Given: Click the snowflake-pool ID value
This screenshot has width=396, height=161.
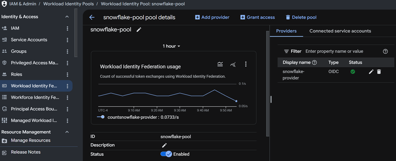Looking at the screenshot, I should (176, 137).
